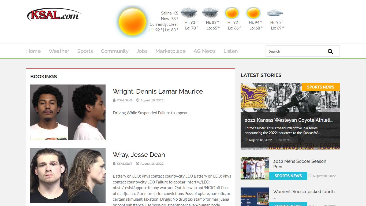Screen dimensions: 366x206
Task: Click the 'Hi: 95°' forecast text
Action: pyautogui.click(x=277, y=23)
